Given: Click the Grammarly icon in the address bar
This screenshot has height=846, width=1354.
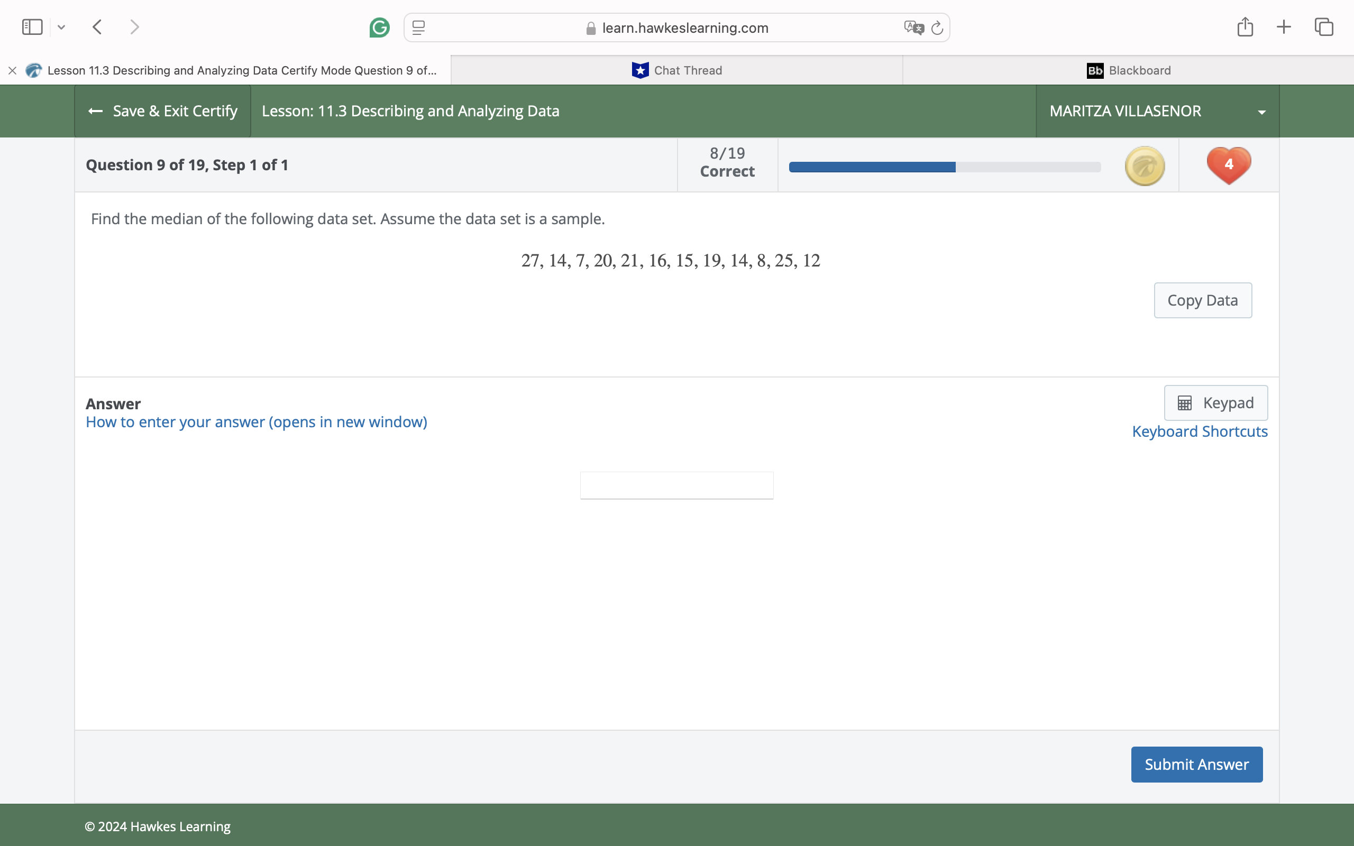Looking at the screenshot, I should pyautogui.click(x=379, y=27).
